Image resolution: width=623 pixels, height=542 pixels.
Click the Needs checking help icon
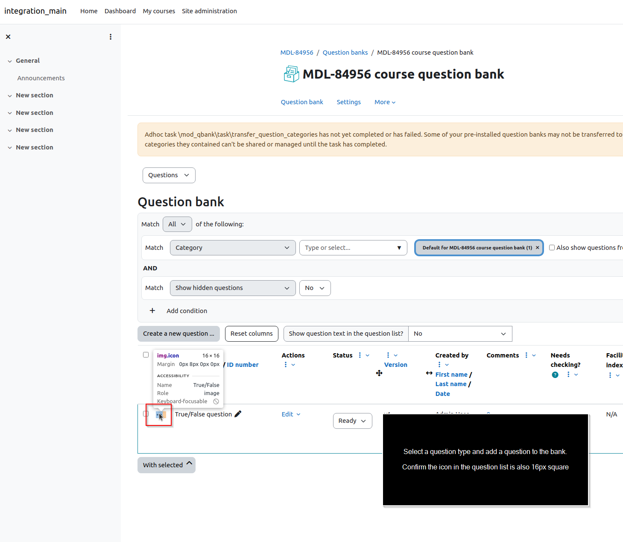(x=555, y=375)
